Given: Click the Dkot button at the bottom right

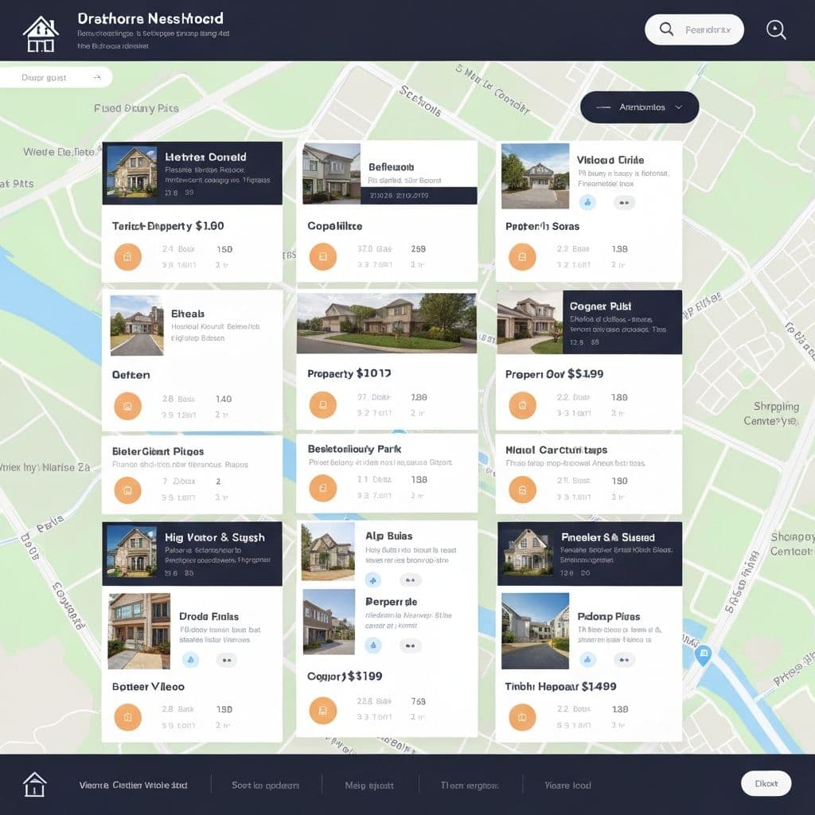Looking at the screenshot, I should pos(766,783).
